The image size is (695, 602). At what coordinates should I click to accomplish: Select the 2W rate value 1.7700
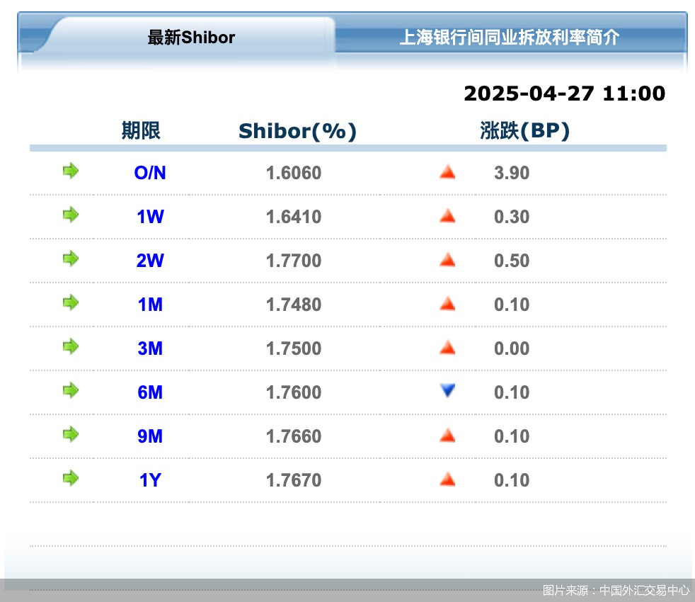(x=294, y=261)
